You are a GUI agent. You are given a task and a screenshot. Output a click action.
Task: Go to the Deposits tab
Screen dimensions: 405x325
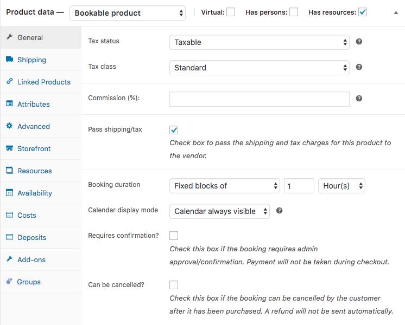[31, 237]
